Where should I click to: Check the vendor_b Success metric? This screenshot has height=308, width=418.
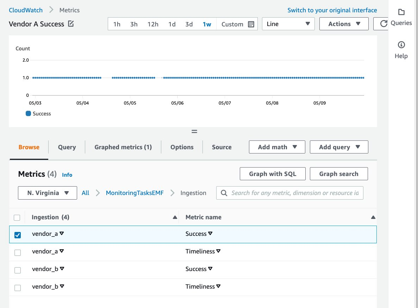click(x=18, y=270)
